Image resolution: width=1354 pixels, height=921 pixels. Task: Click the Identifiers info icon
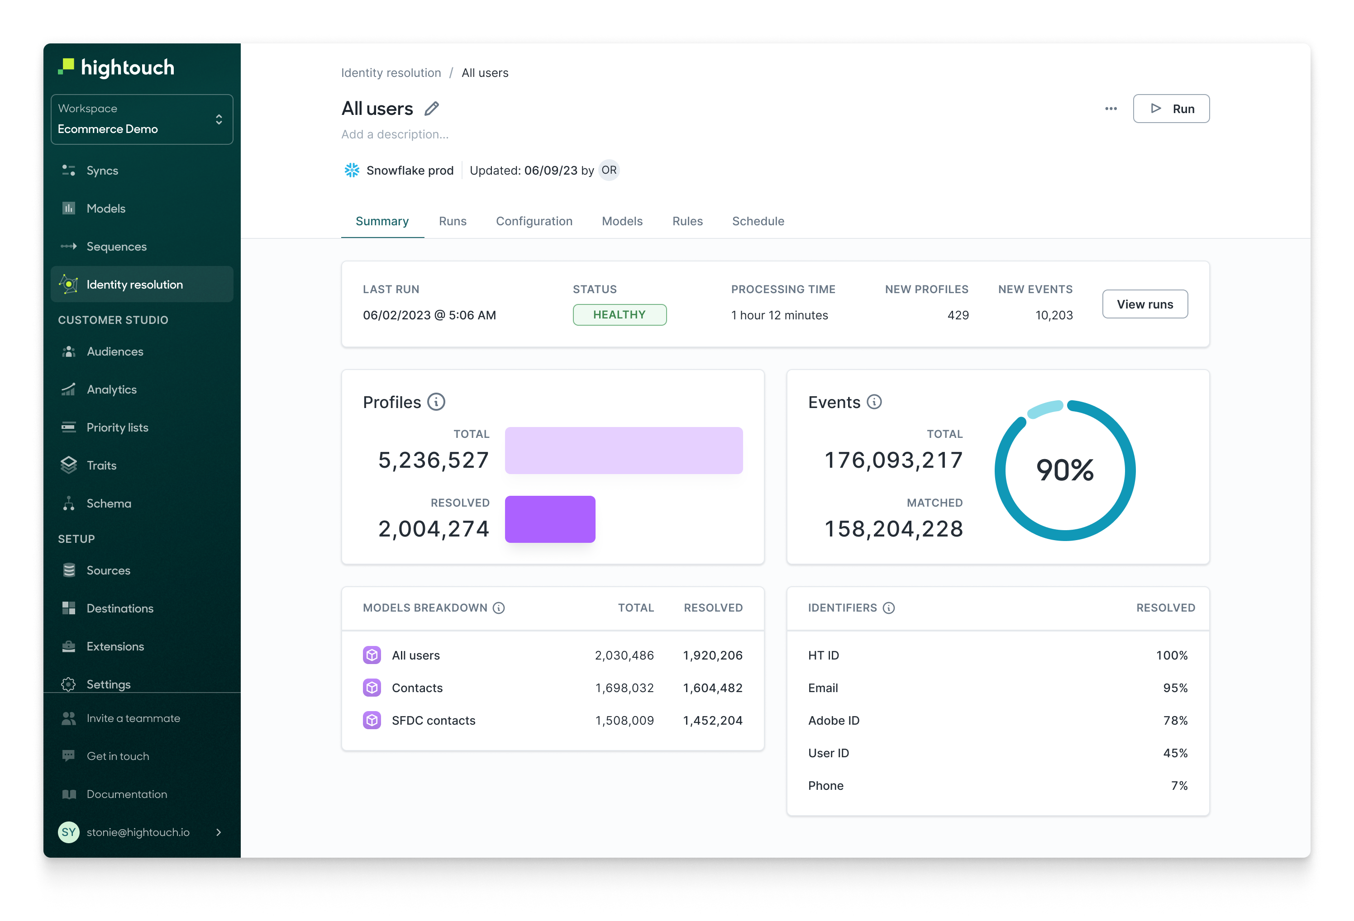(888, 608)
